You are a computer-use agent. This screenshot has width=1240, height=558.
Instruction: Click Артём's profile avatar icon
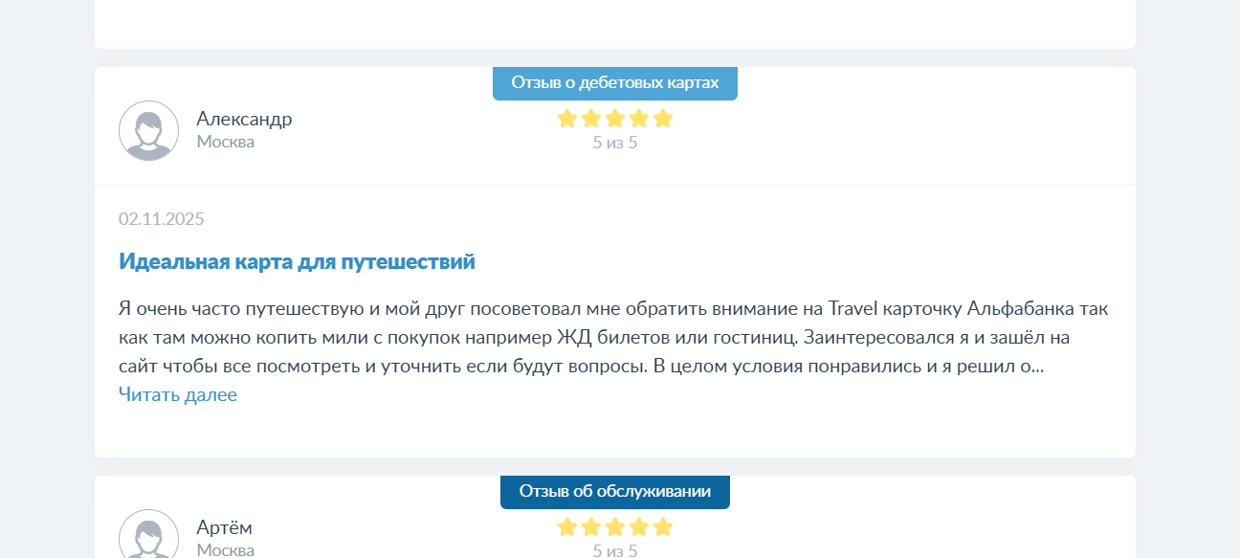coord(148,536)
